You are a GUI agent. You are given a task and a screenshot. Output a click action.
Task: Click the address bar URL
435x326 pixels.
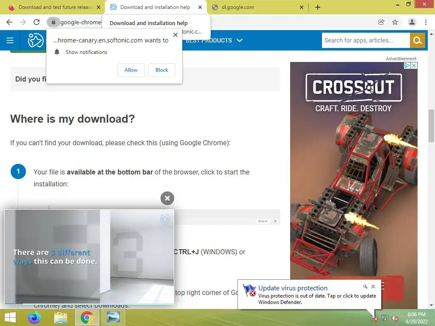tap(80, 22)
